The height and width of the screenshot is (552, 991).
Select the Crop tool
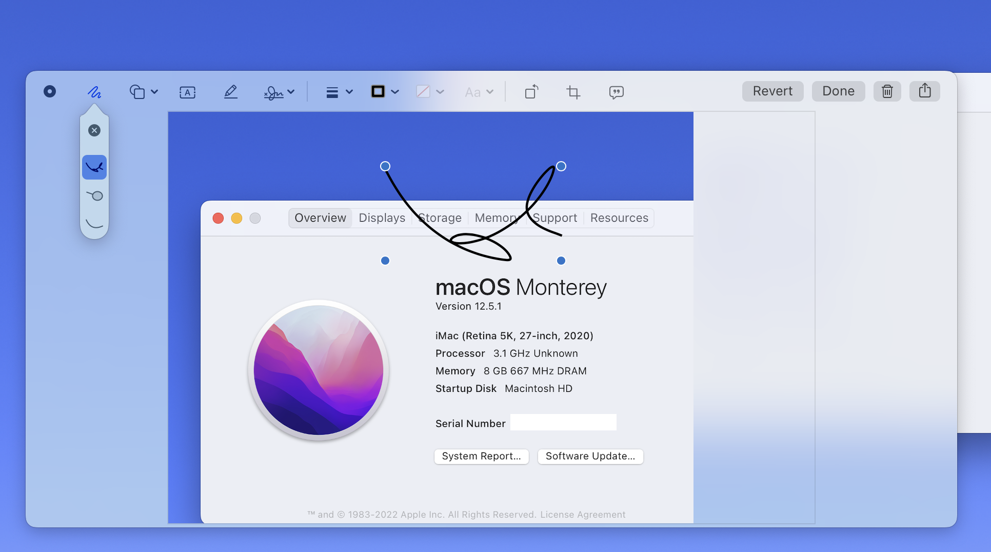(573, 92)
